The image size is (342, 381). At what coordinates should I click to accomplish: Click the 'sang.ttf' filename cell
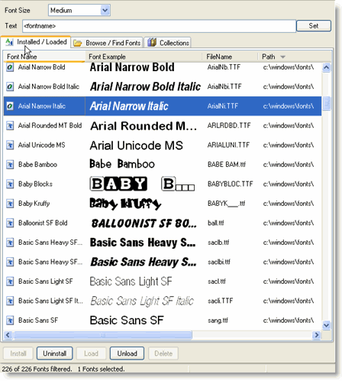218,321
